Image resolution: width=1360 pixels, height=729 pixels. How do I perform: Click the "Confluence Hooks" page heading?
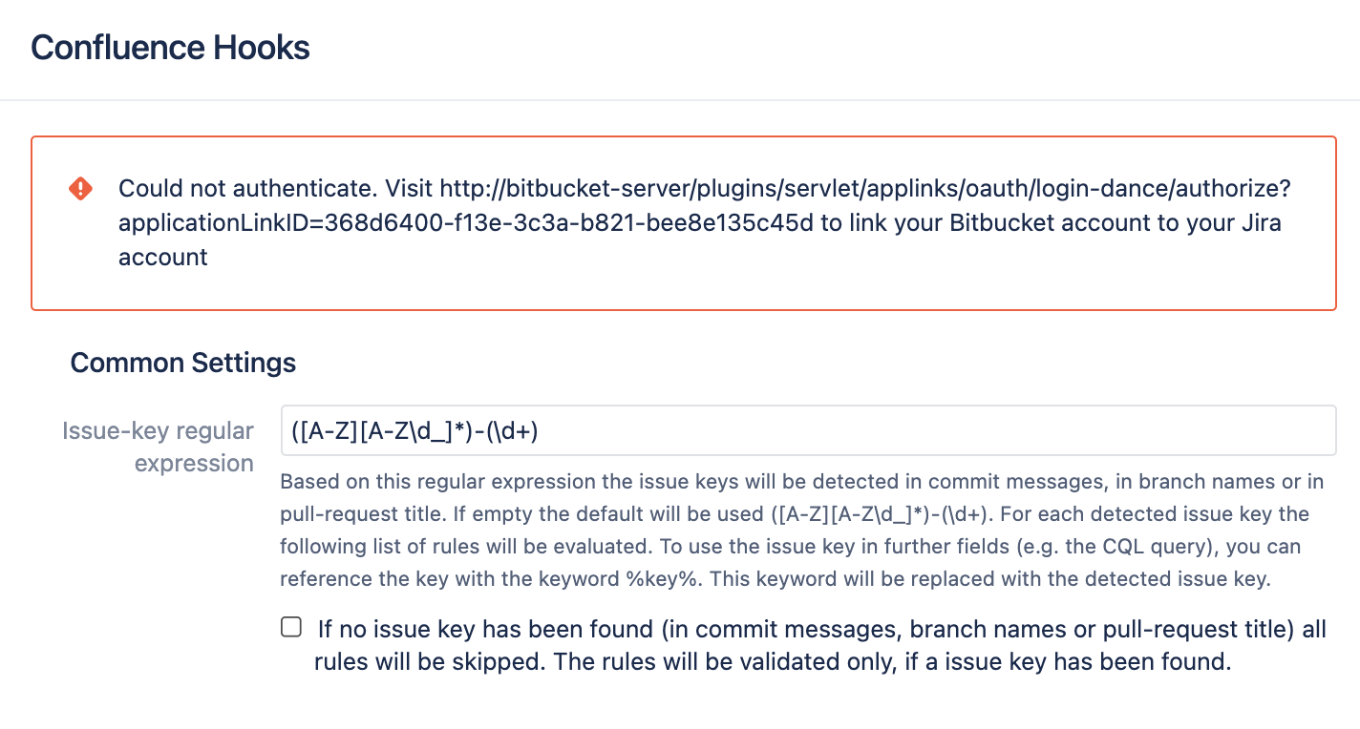[170, 48]
